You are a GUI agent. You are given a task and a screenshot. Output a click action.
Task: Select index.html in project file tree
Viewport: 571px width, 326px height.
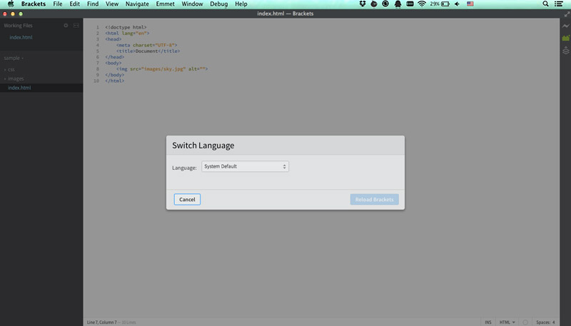pyautogui.click(x=19, y=88)
